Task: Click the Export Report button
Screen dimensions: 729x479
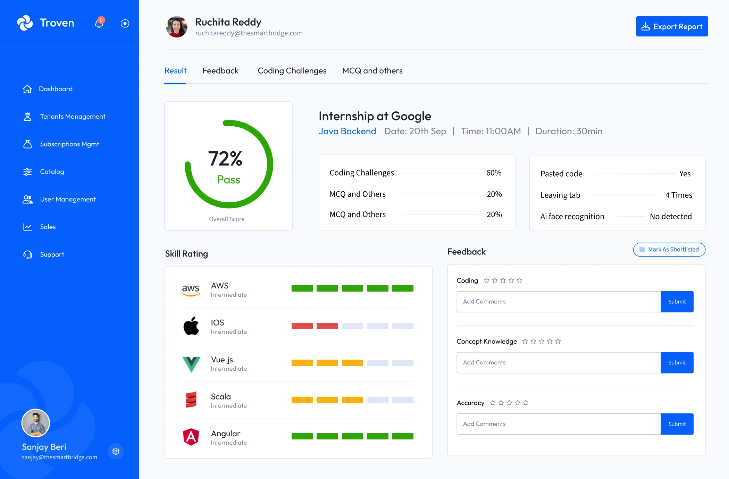Action: click(x=672, y=26)
